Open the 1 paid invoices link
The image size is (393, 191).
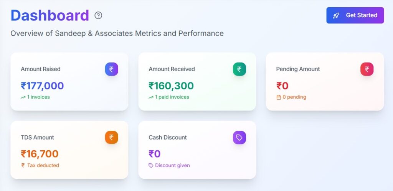(x=172, y=97)
